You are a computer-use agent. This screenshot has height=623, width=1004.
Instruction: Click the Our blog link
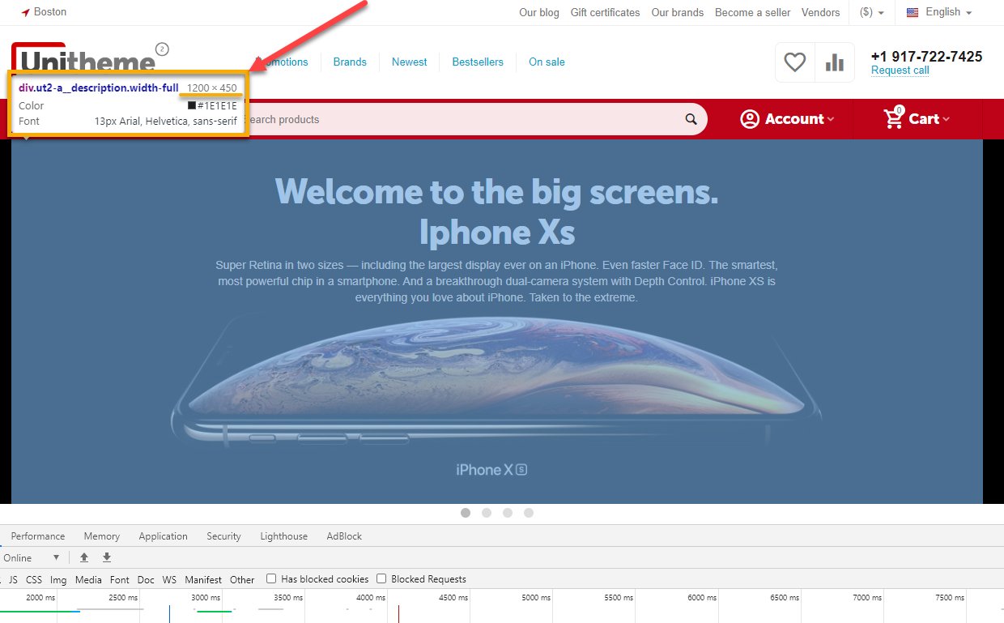coord(539,12)
